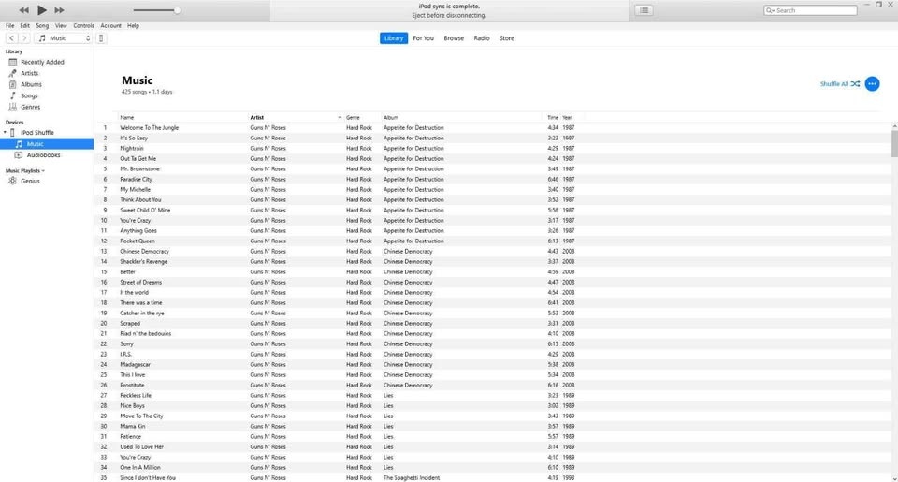Screen dimensions: 898x482
Task: Switch to the Browse tab
Action: coord(454,37)
